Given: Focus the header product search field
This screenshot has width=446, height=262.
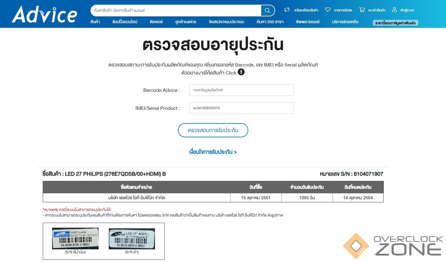Looking at the screenshot, I should coord(176,11).
